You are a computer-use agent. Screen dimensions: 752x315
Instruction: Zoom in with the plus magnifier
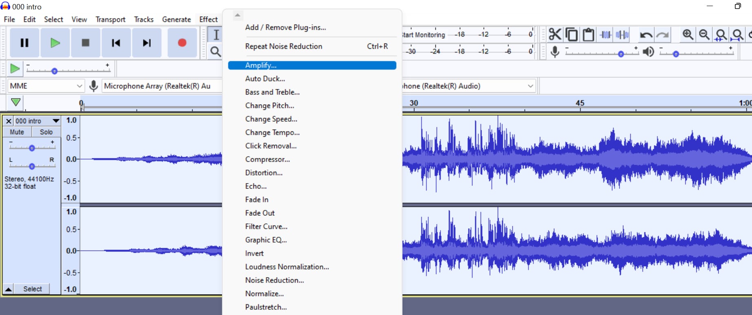click(688, 35)
